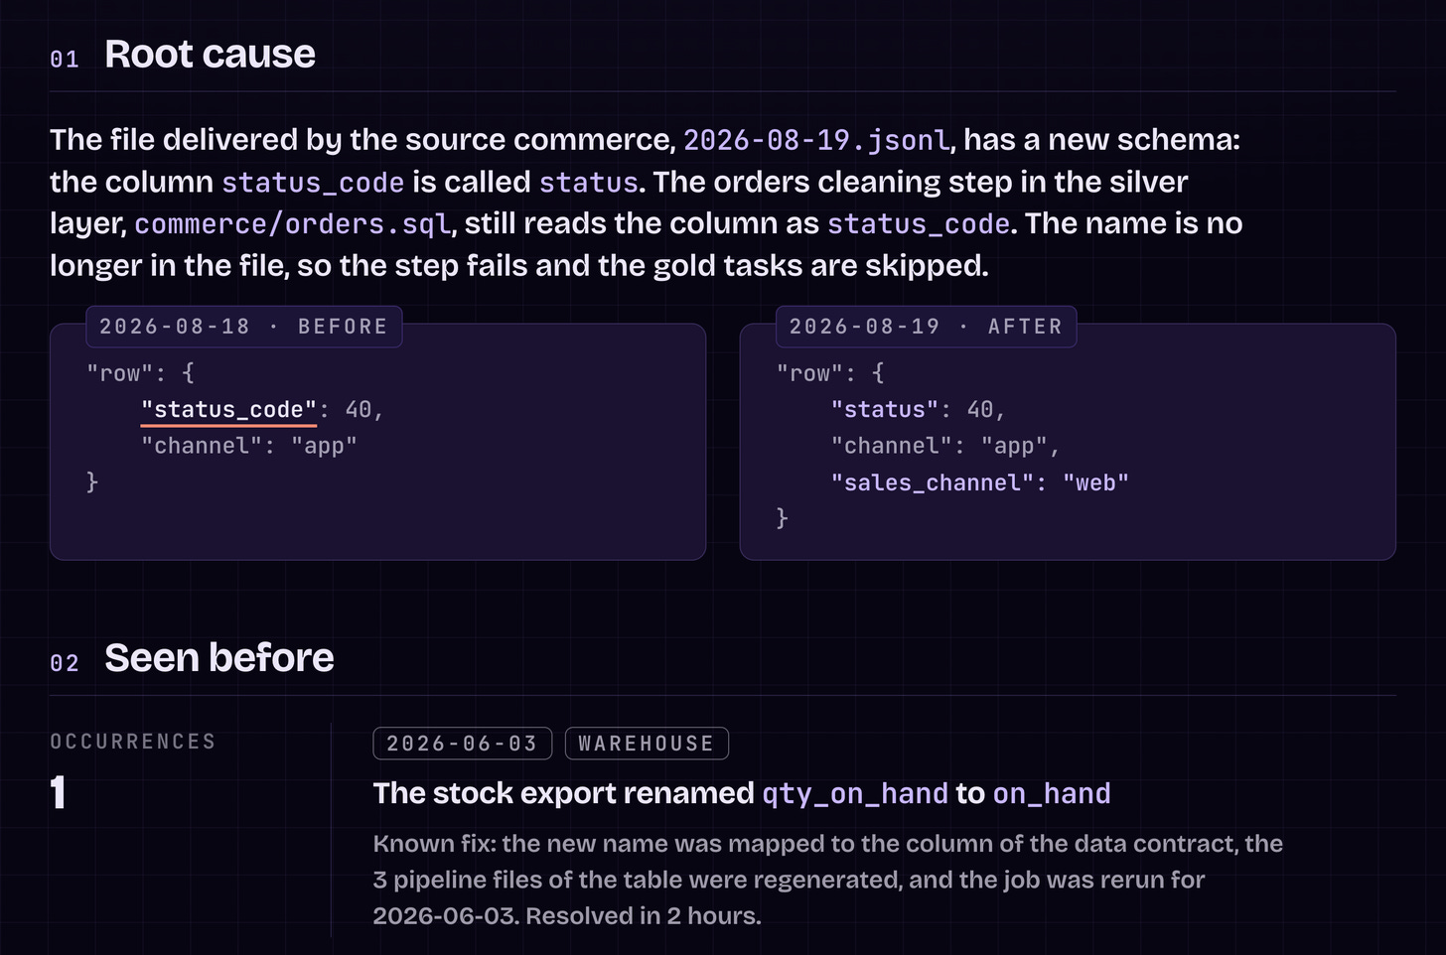Click the 01 section number
1446x955 pixels.
[65, 60]
